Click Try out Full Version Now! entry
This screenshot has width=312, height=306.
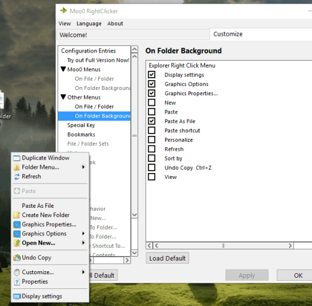pyautogui.click(x=98, y=60)
